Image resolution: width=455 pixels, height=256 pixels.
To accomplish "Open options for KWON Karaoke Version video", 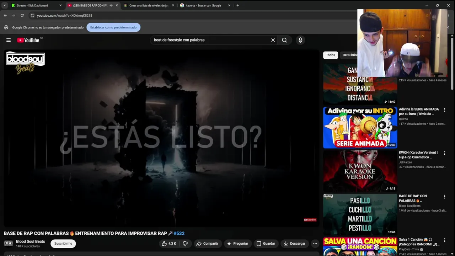I will click(444, 153).
